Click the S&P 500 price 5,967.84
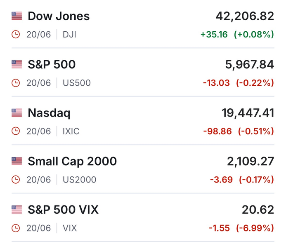 tap(250, 65)
